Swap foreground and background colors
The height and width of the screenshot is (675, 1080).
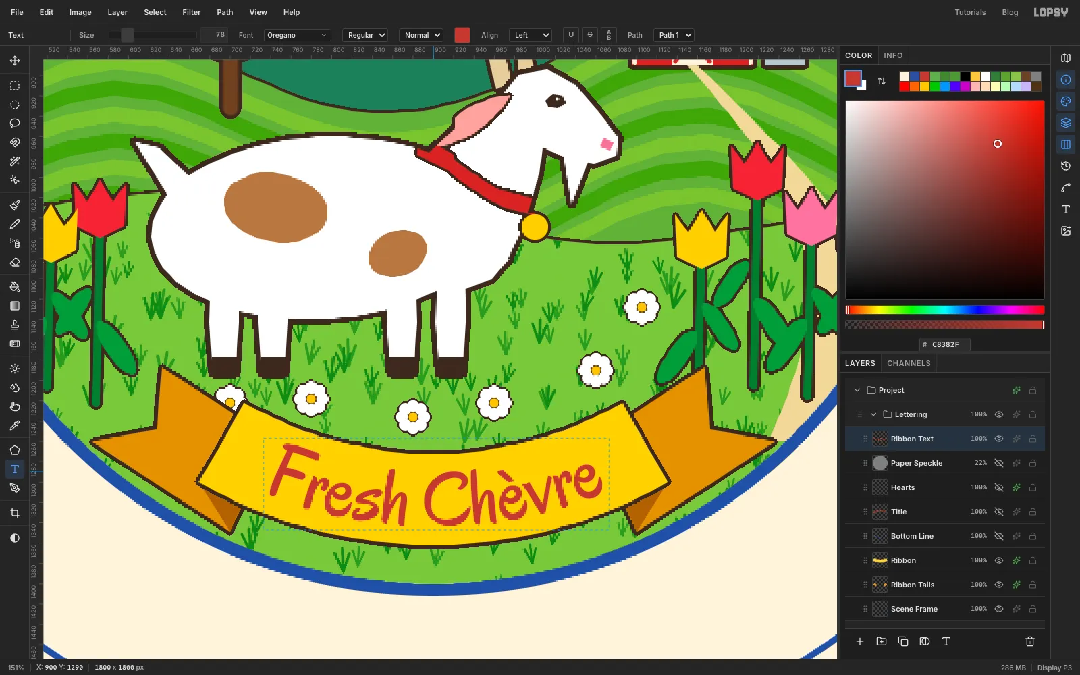pos(882,81)
